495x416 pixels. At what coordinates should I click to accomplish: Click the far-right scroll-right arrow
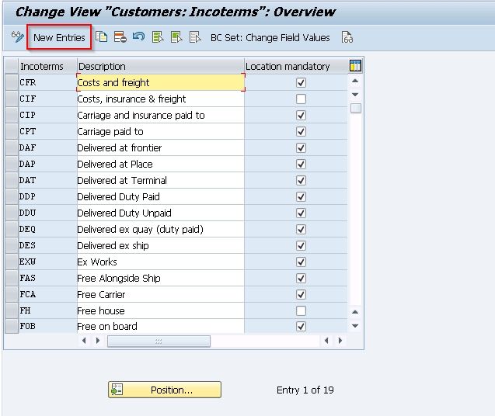[340, 341]
